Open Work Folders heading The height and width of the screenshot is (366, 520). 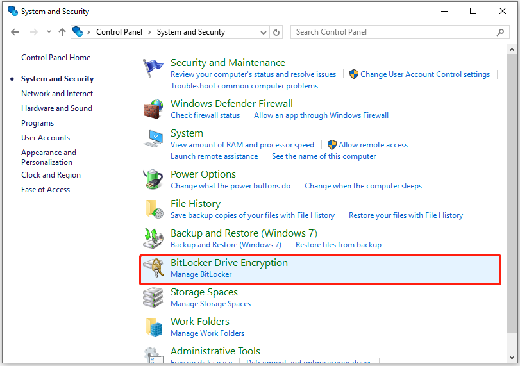point(199,322)
